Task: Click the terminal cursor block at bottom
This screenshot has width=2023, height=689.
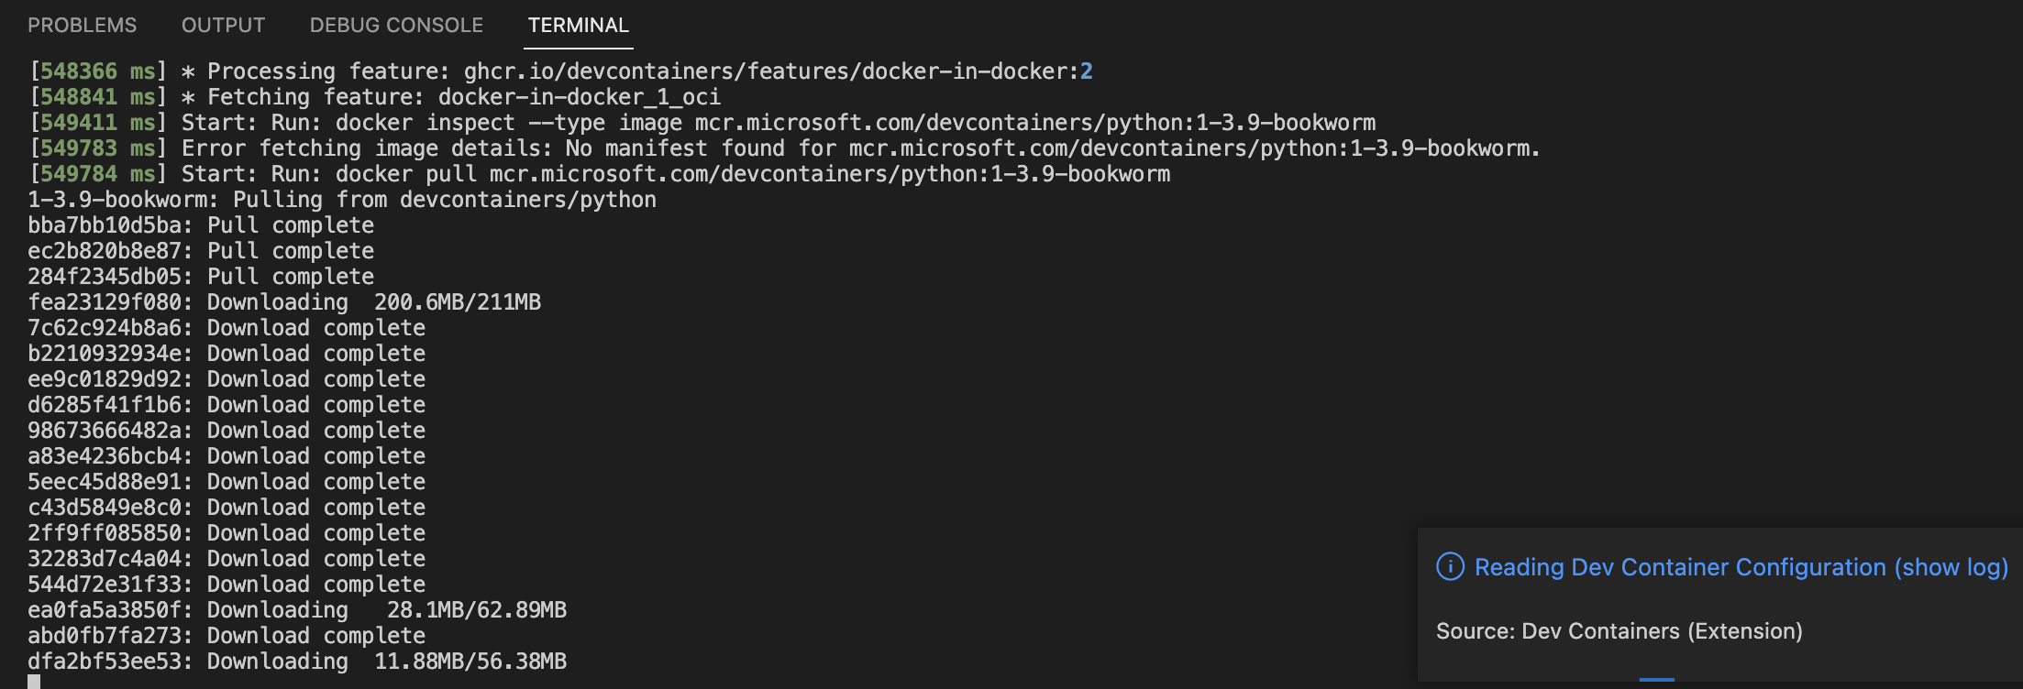Action: [34, 682]
